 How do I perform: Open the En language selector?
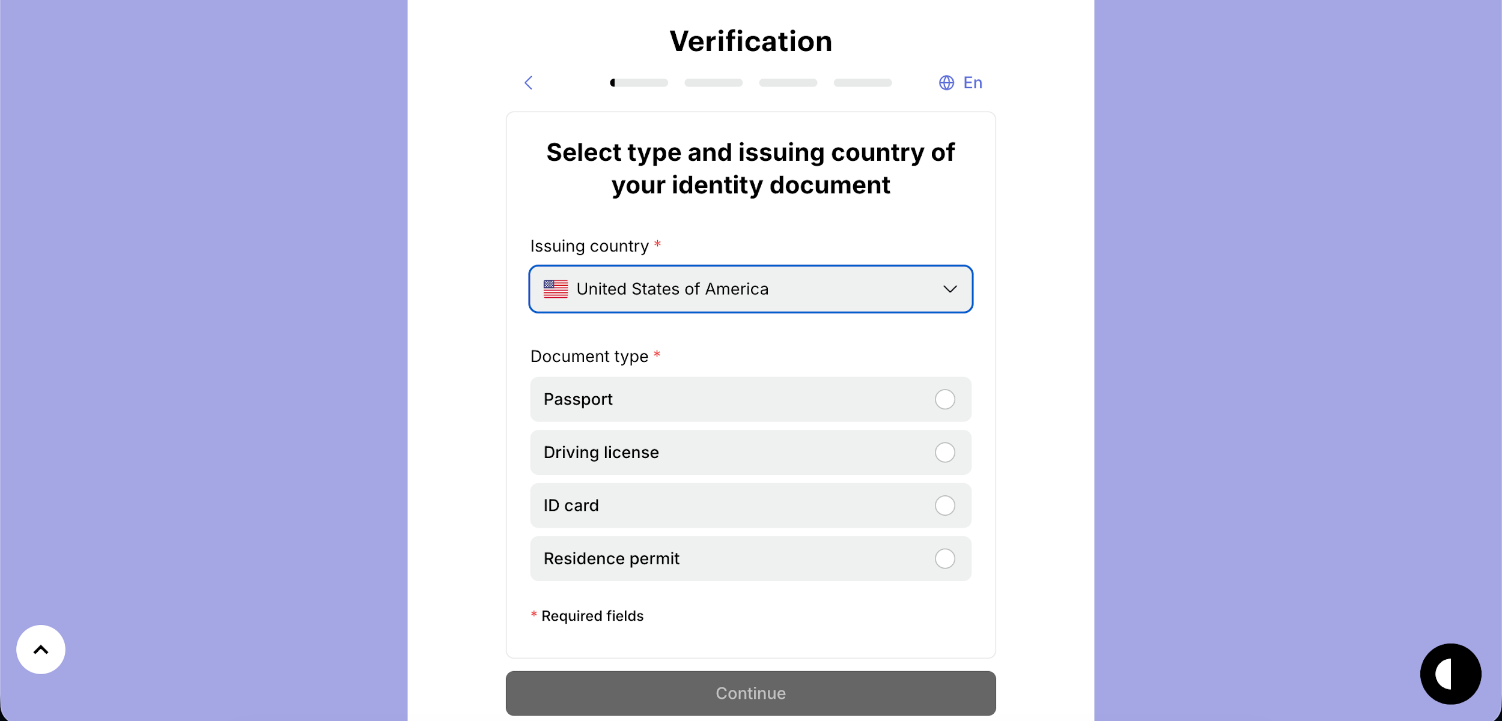click(972, 83)
